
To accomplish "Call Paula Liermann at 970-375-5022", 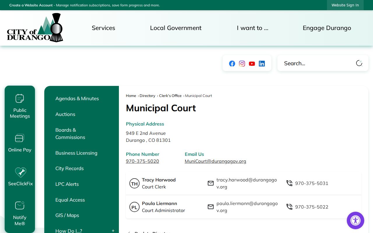I will (312, 207).
